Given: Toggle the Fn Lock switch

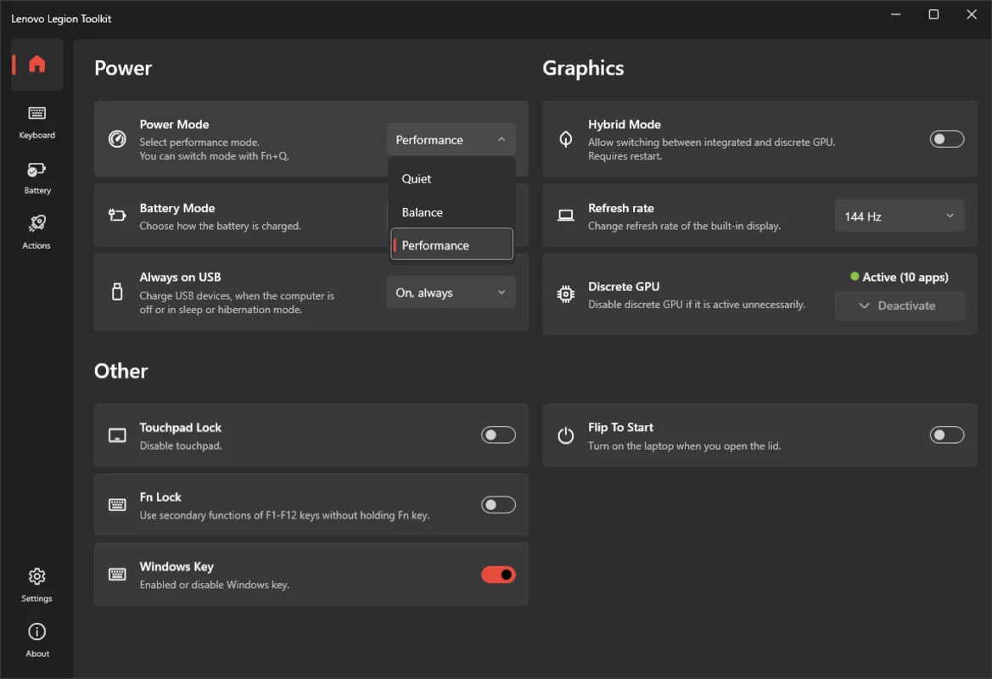Looking at the screenshot, I should [x=498, y=505].
